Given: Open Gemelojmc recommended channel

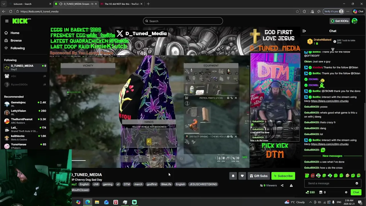Looking at the screenshot, I should pyautogui.click(x=25, y=104).
